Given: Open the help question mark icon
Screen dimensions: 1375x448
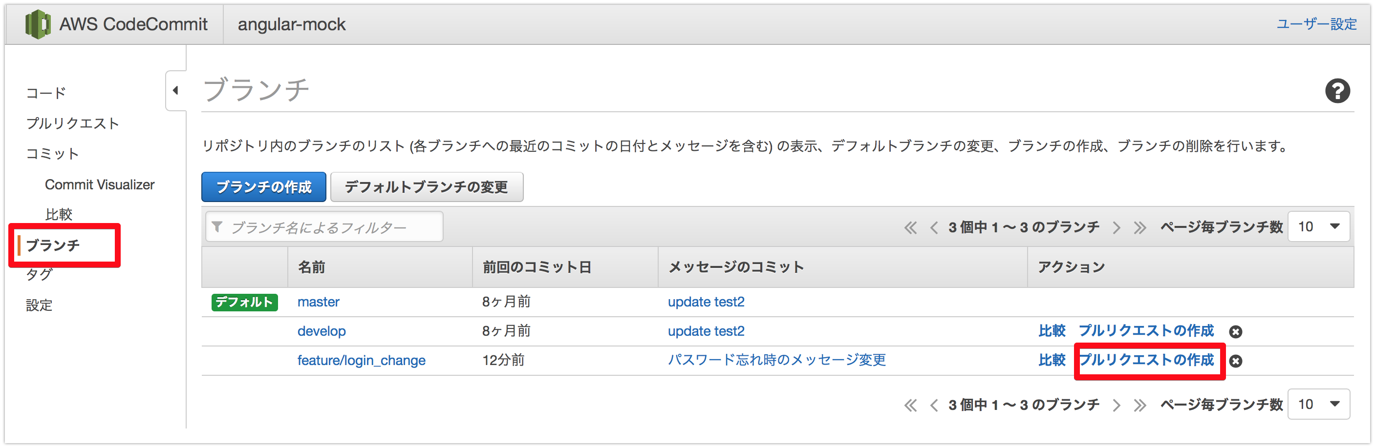Looking at the screenshot, I should click(1337, 91).
